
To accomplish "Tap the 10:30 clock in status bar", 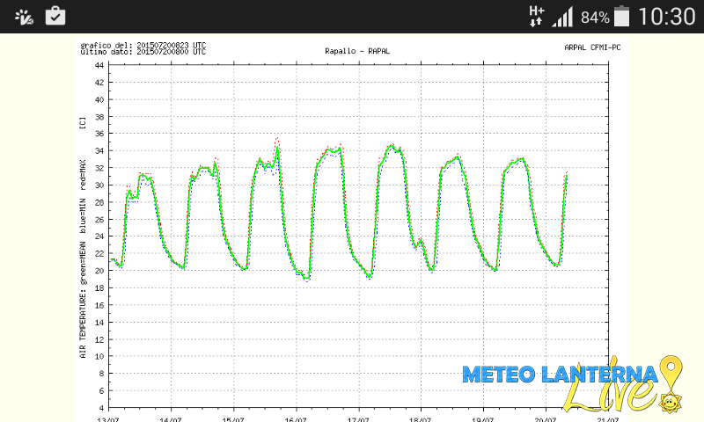I will 667,17.
